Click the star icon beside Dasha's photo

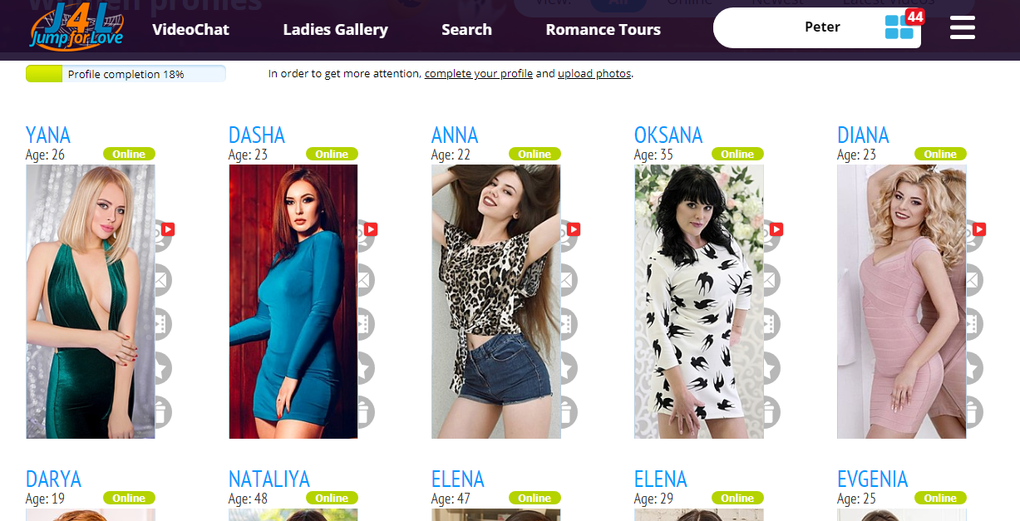coord(367,368)
